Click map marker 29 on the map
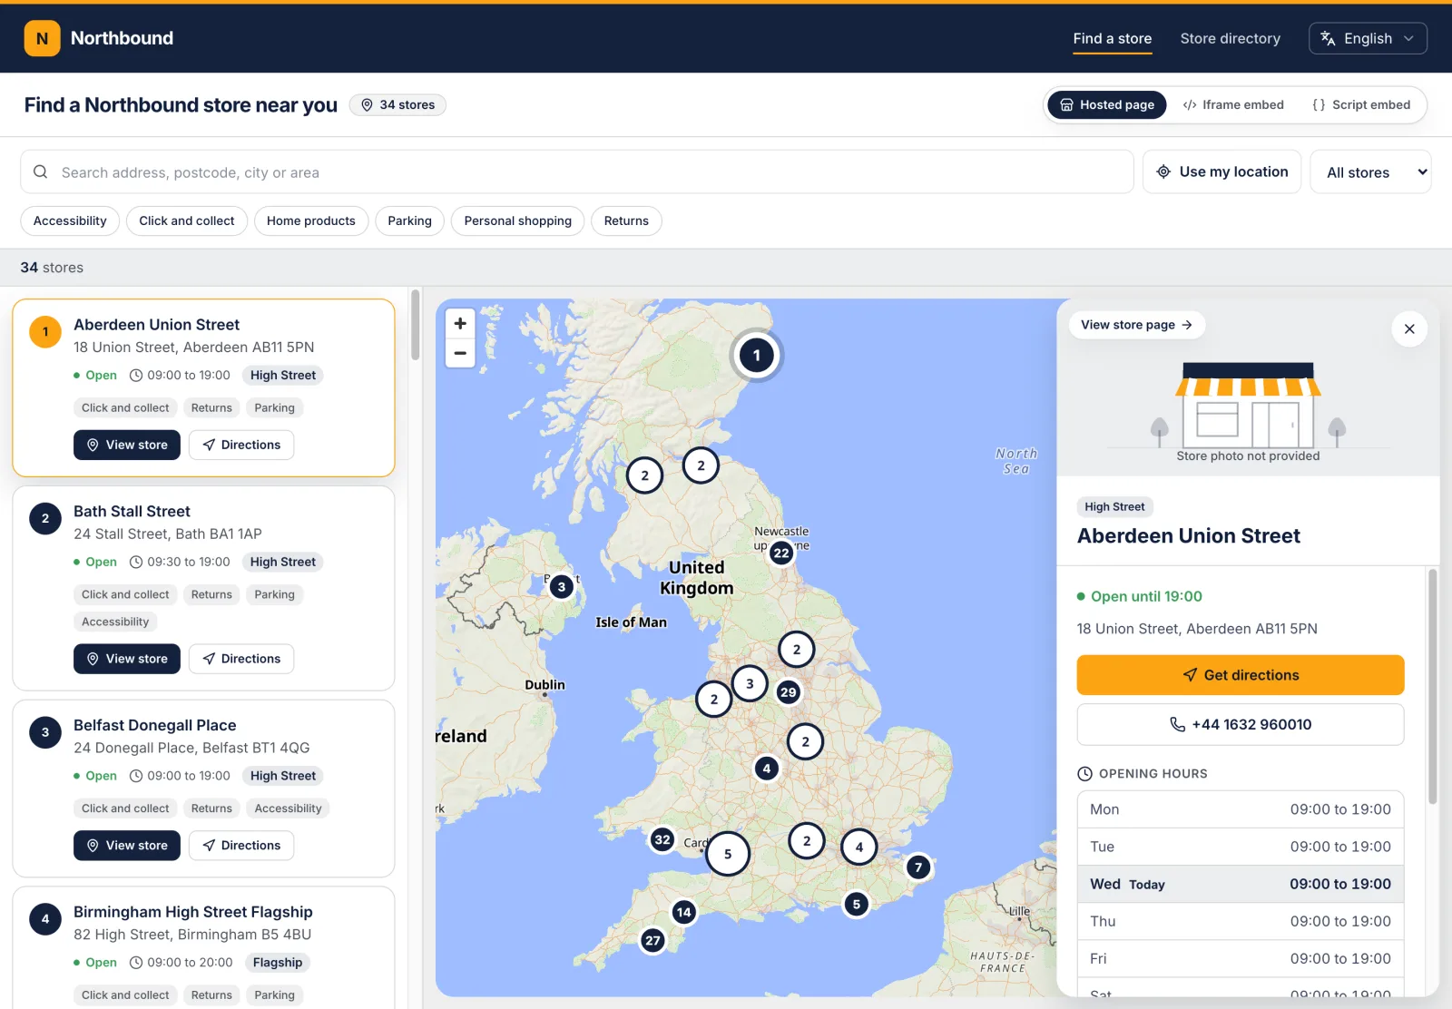Screen dimensions: 1452x1009 [788, 692]
